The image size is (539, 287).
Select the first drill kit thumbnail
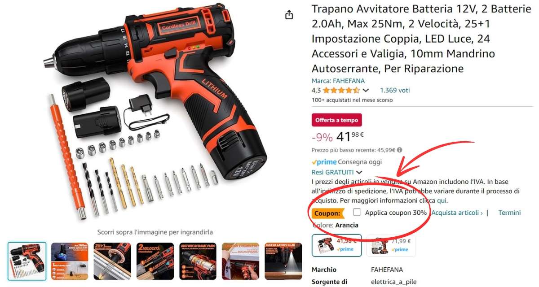pos(27,261)
